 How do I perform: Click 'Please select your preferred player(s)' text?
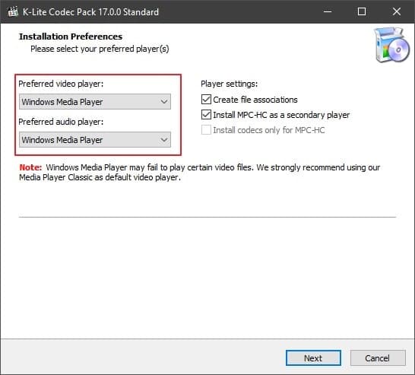click(100, 49)
